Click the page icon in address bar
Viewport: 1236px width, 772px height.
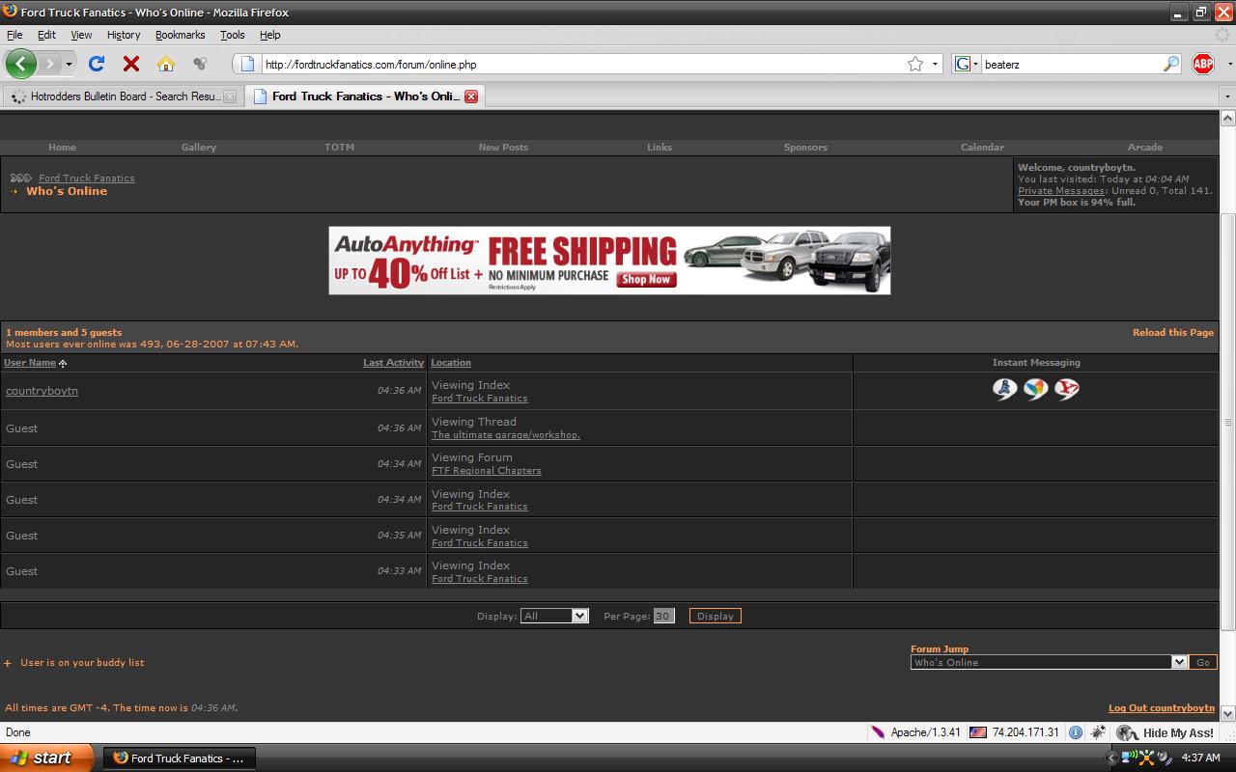(247, 64)
